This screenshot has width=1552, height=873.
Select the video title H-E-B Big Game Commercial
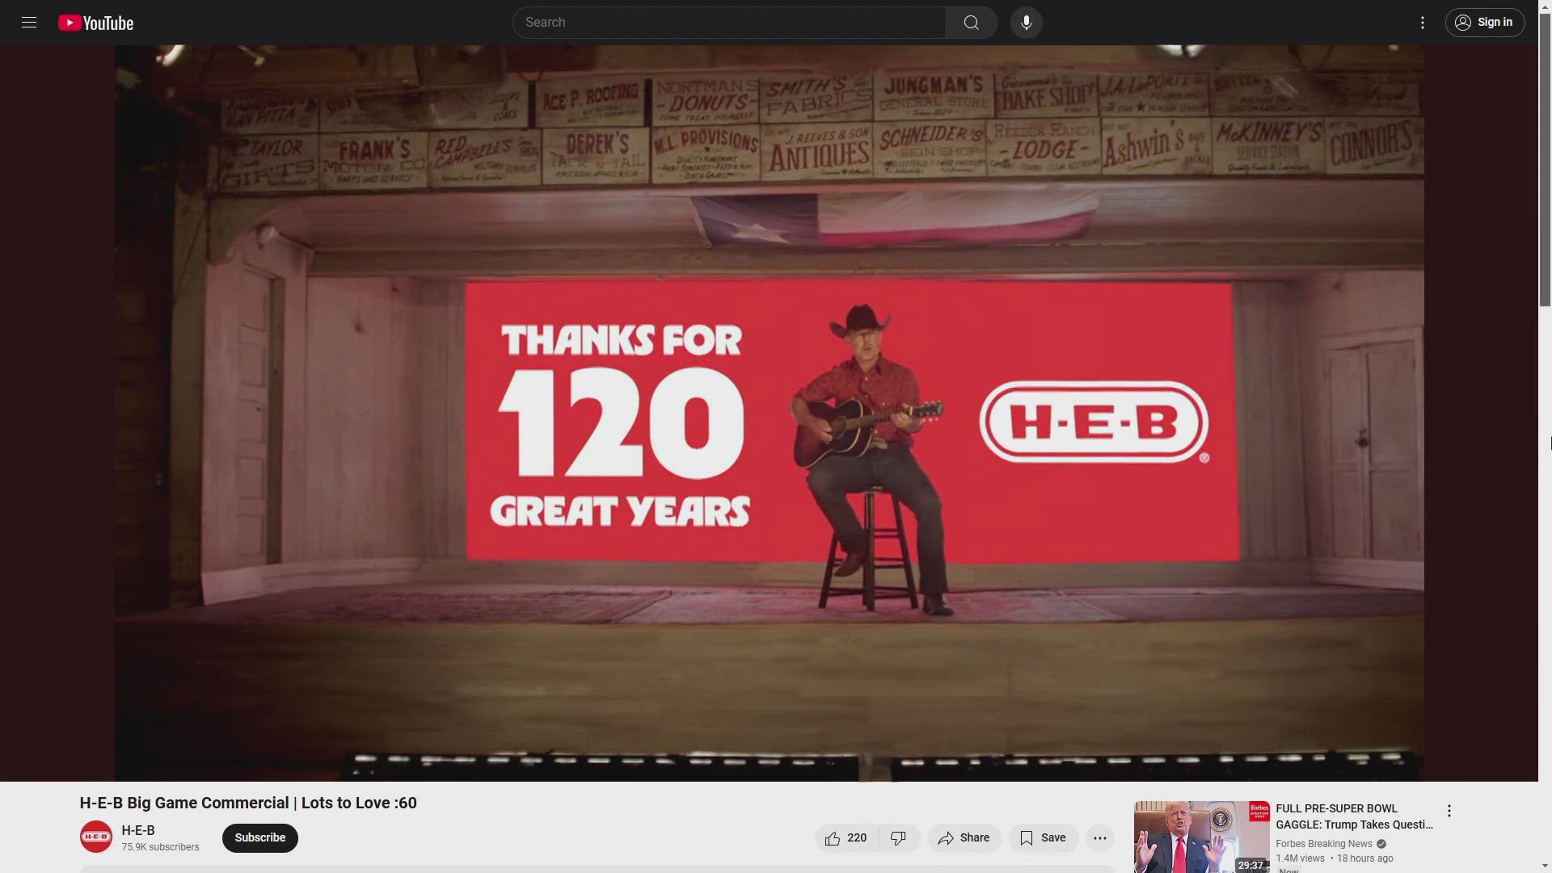248,803
